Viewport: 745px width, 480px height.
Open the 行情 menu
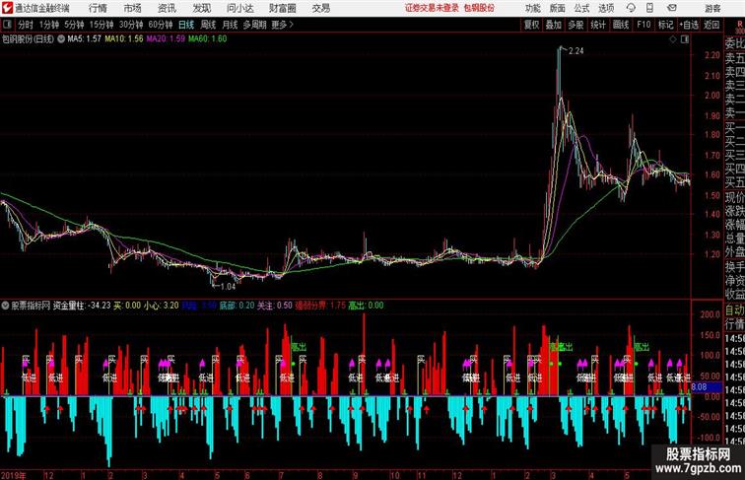coord(98,8)
